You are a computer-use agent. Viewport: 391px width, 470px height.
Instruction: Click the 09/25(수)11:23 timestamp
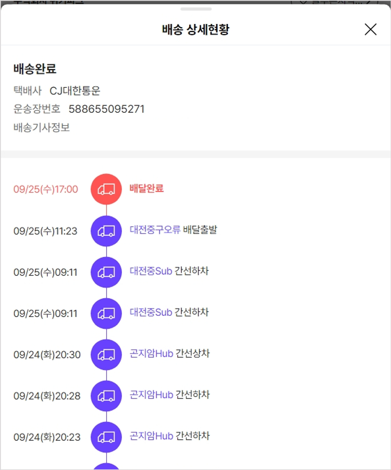click(x=45, y=231)
